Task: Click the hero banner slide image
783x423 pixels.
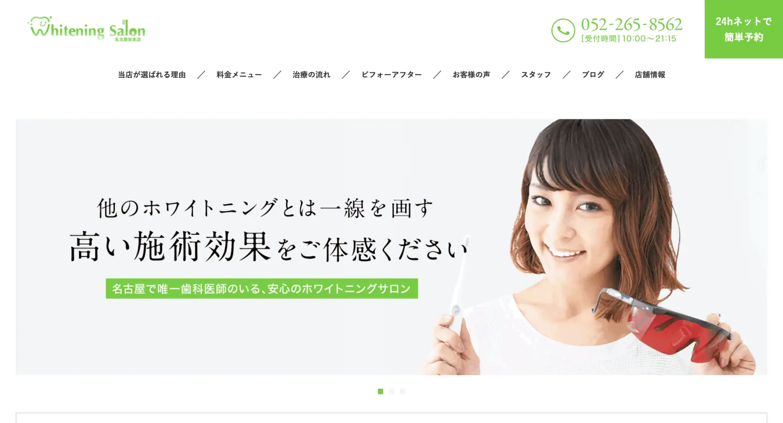Action: 391,247
